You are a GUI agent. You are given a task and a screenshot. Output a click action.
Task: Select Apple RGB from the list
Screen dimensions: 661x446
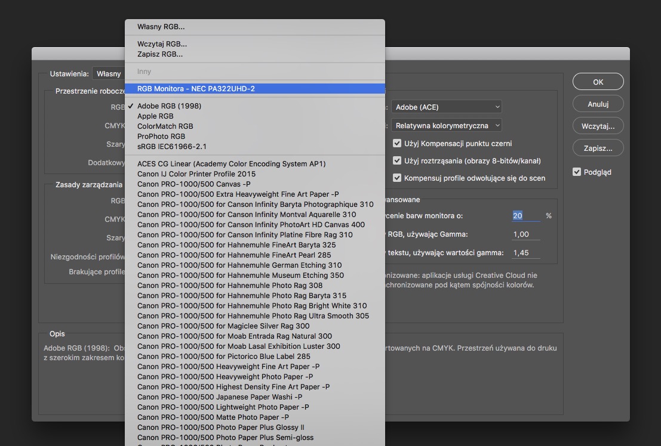(155, 116)
